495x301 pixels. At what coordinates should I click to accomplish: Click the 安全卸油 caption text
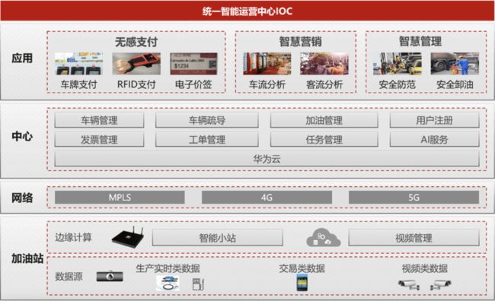455,84
